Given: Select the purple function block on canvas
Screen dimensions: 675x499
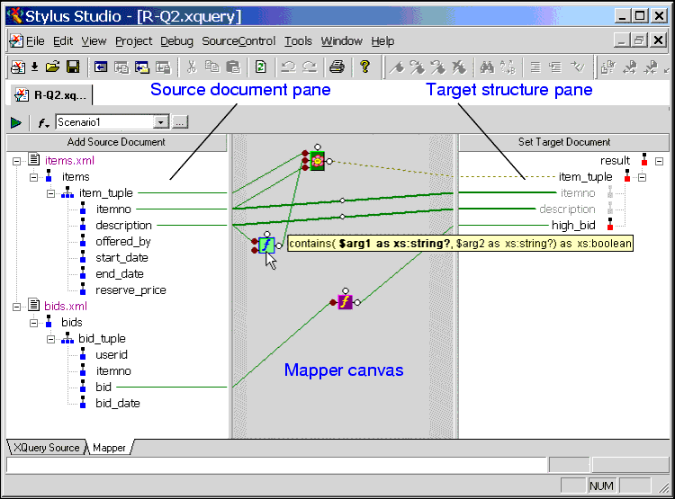Looking at the screenshot, I should point(345,302).
